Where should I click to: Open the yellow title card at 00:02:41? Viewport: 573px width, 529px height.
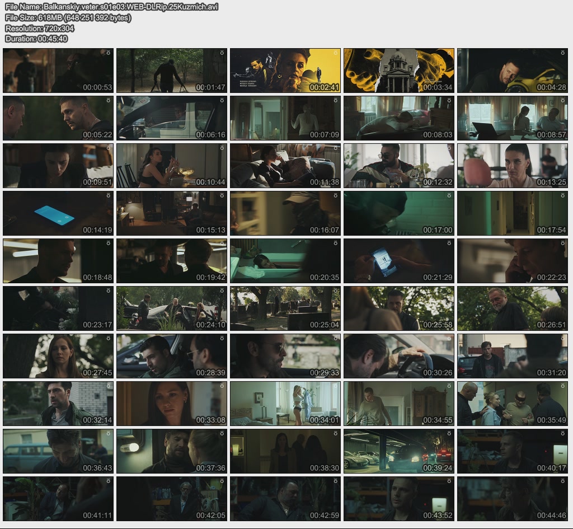(285, 71)
